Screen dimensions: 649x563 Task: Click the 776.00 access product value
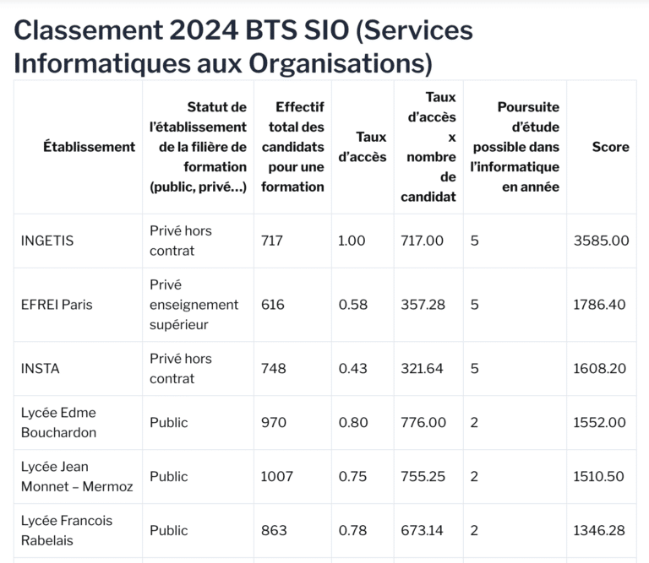(x=423, y=422)
